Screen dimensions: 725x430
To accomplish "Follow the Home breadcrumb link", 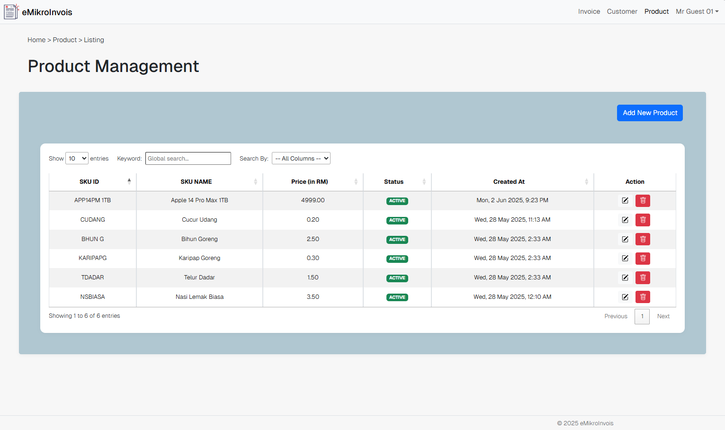I will 36,40.
